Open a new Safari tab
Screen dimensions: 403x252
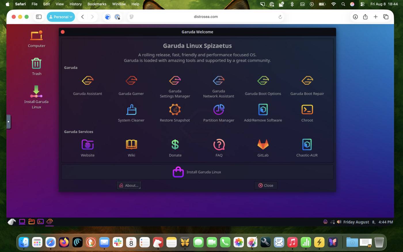(x=376, y=17)
